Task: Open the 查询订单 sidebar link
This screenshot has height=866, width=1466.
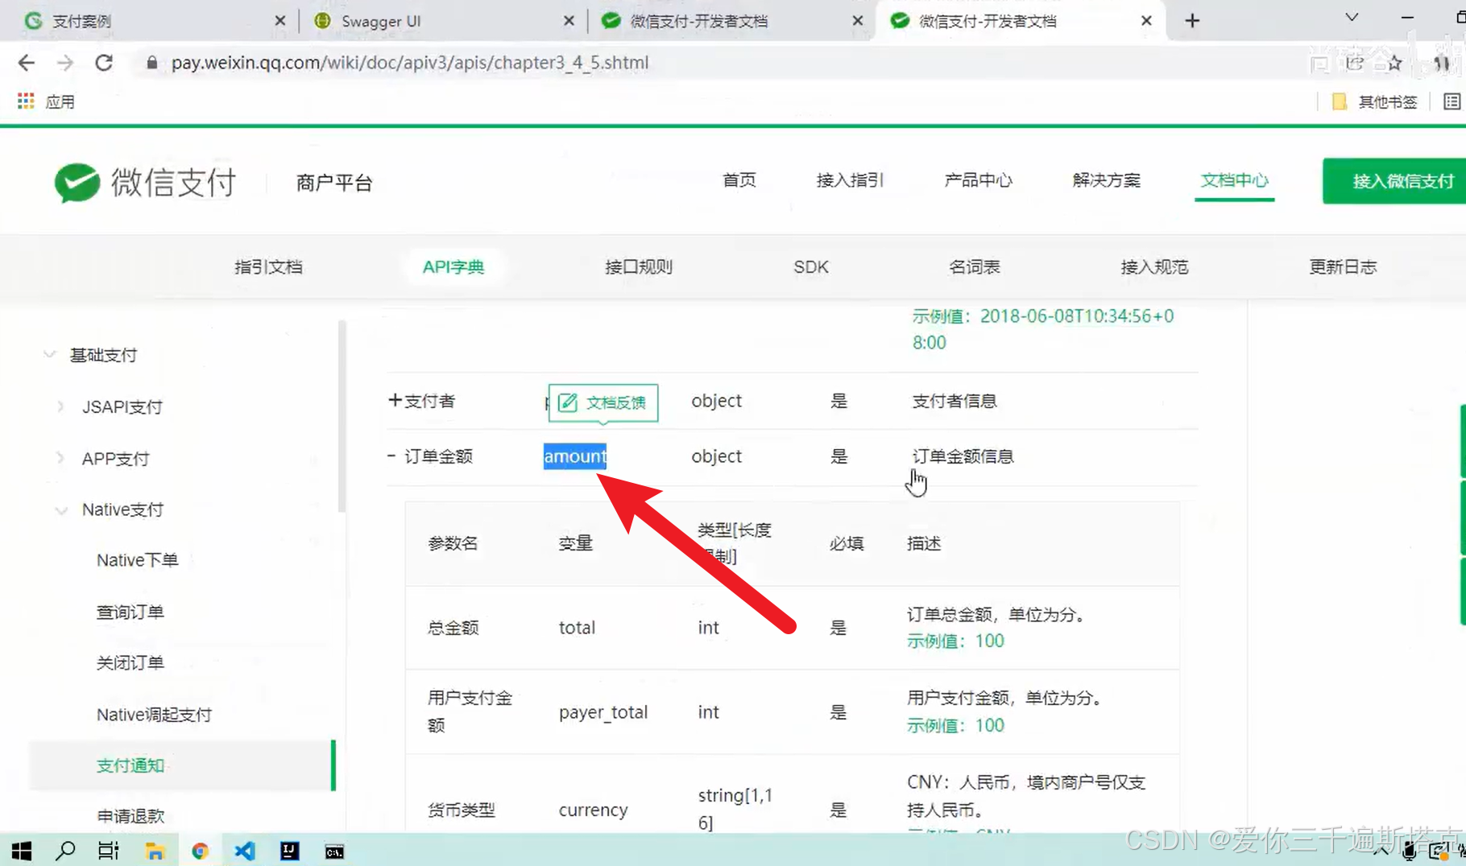Action: point(130,612)
